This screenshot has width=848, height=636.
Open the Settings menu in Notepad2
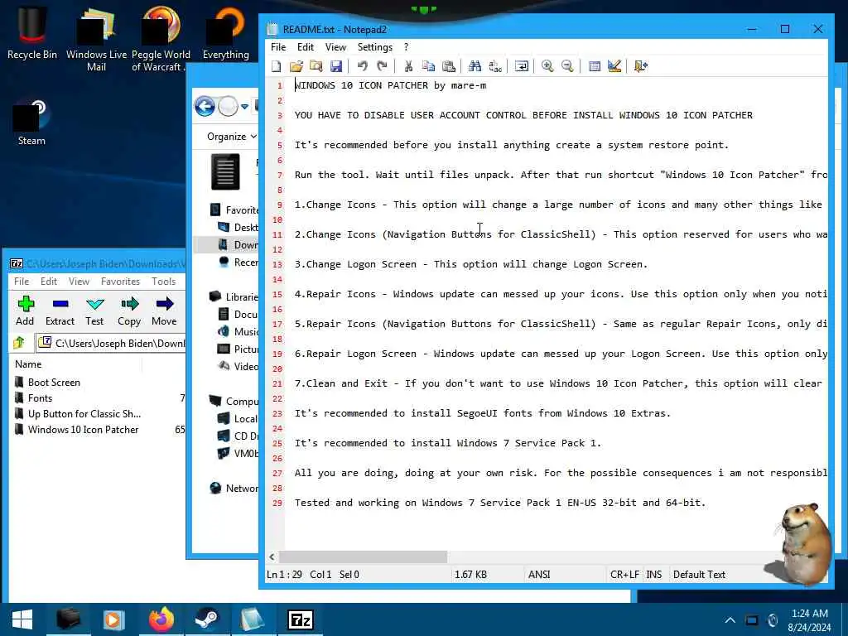click(375, 47)
